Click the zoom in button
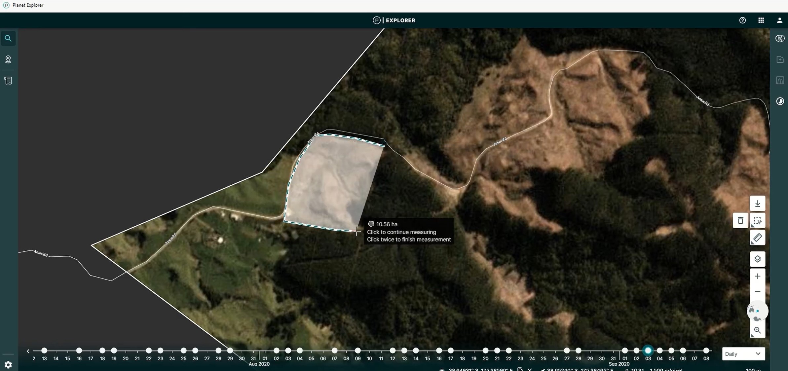 [x=758, y=276]
